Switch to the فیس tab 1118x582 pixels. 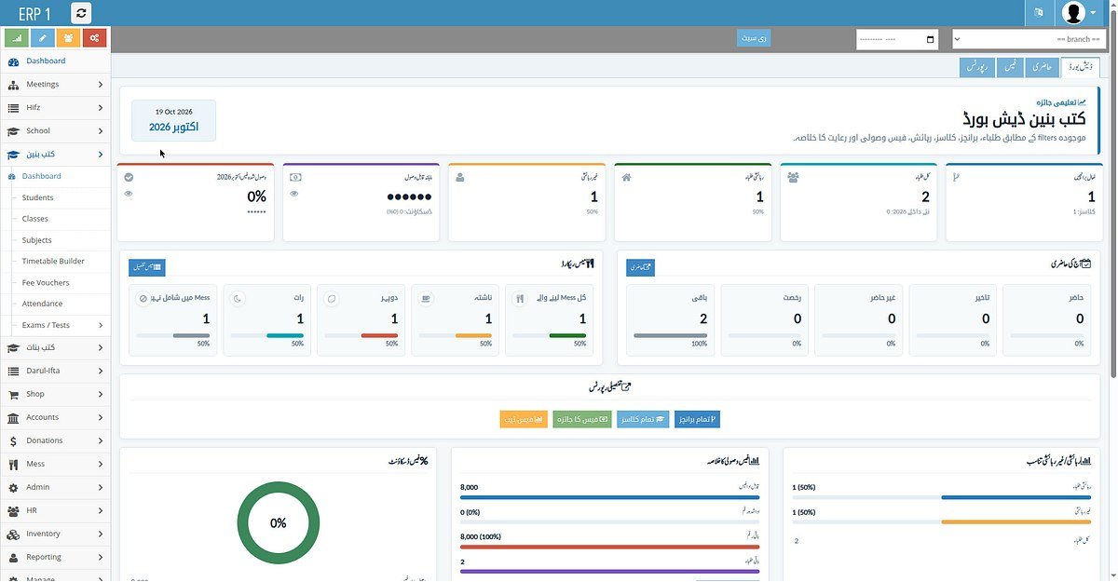click(x=1009, y=67)
